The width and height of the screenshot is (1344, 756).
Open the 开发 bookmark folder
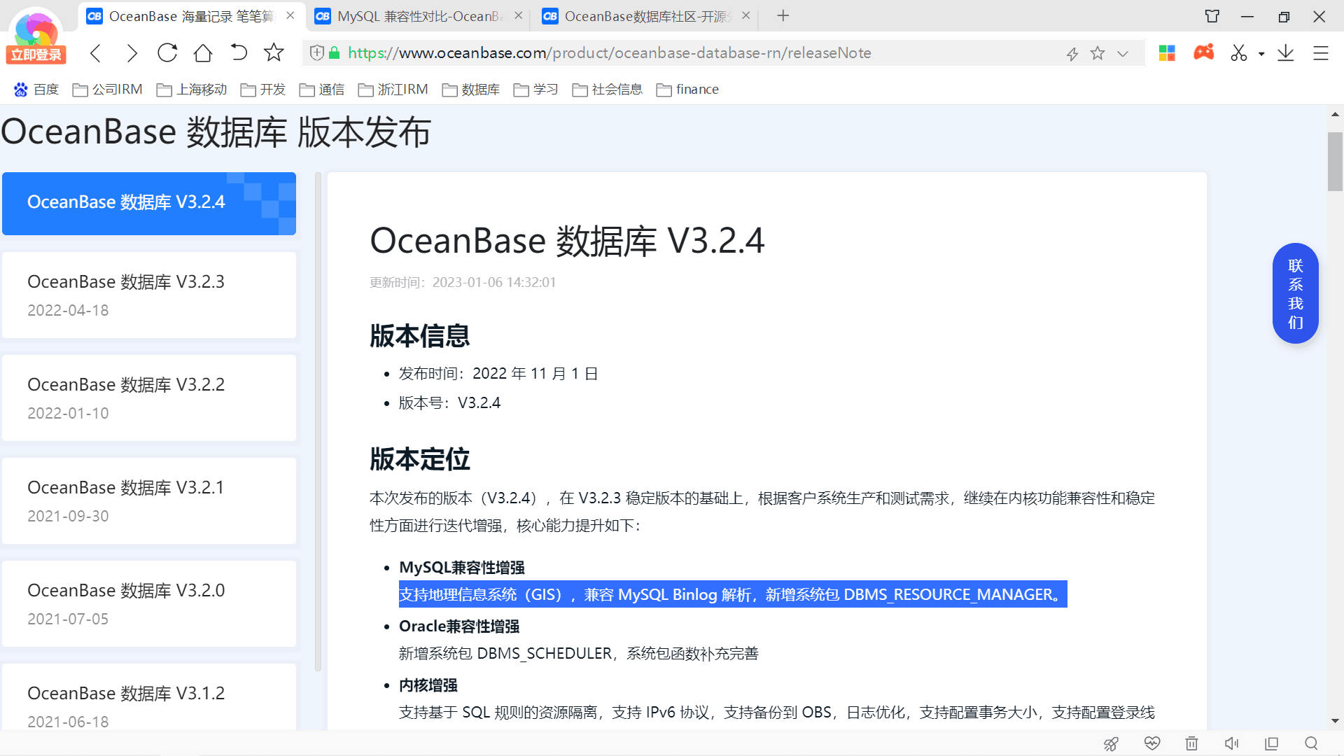(x=263, y=90)
